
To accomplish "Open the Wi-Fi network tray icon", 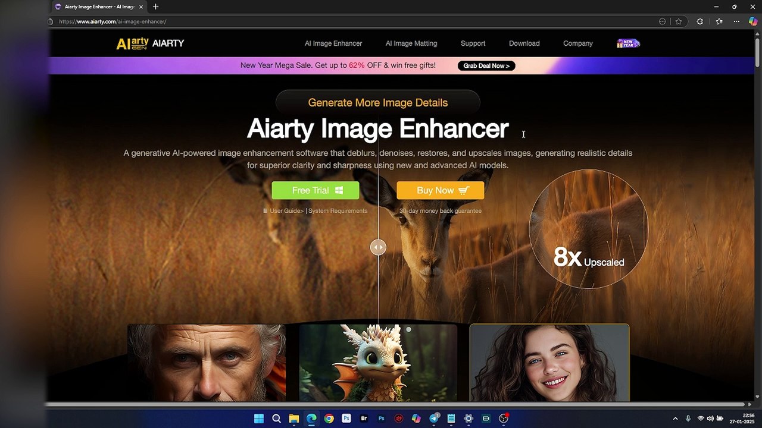I will coord(701,418).
